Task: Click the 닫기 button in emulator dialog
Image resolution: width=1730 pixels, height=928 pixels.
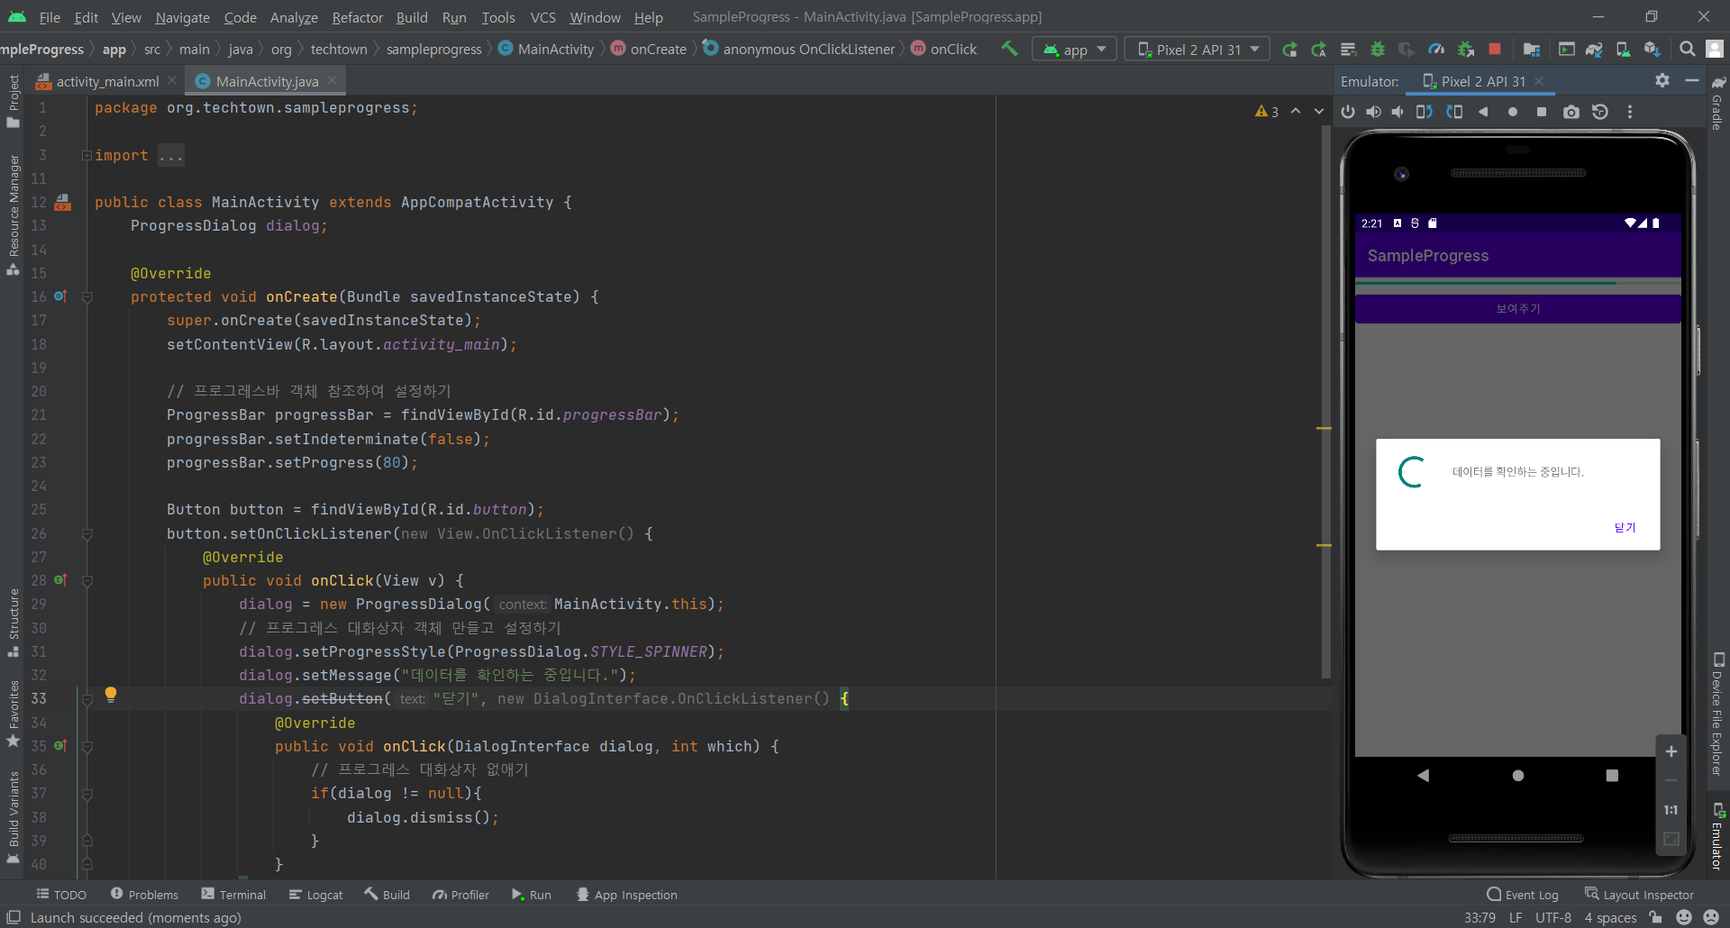Action: (1625, 528)
